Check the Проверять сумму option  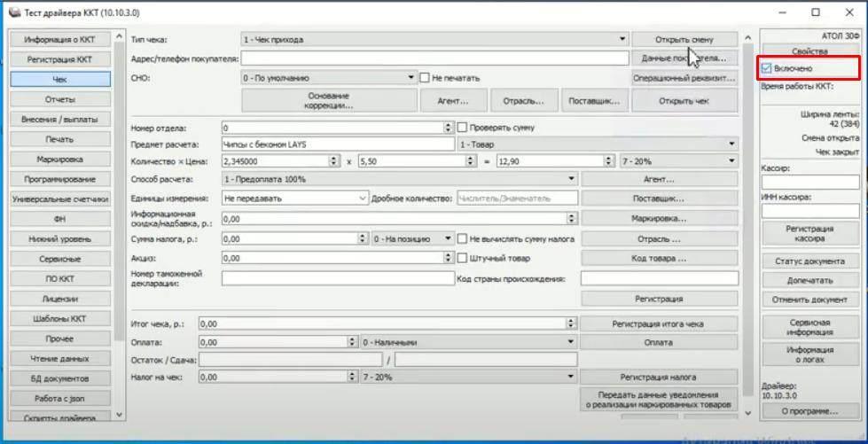coord(462,128)
